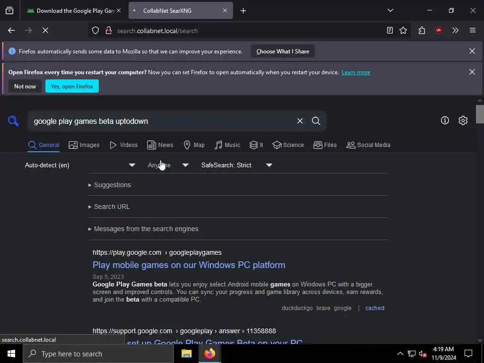Open the network tray icon
Screen dimensions: 484x363
(x=412, y=354)
